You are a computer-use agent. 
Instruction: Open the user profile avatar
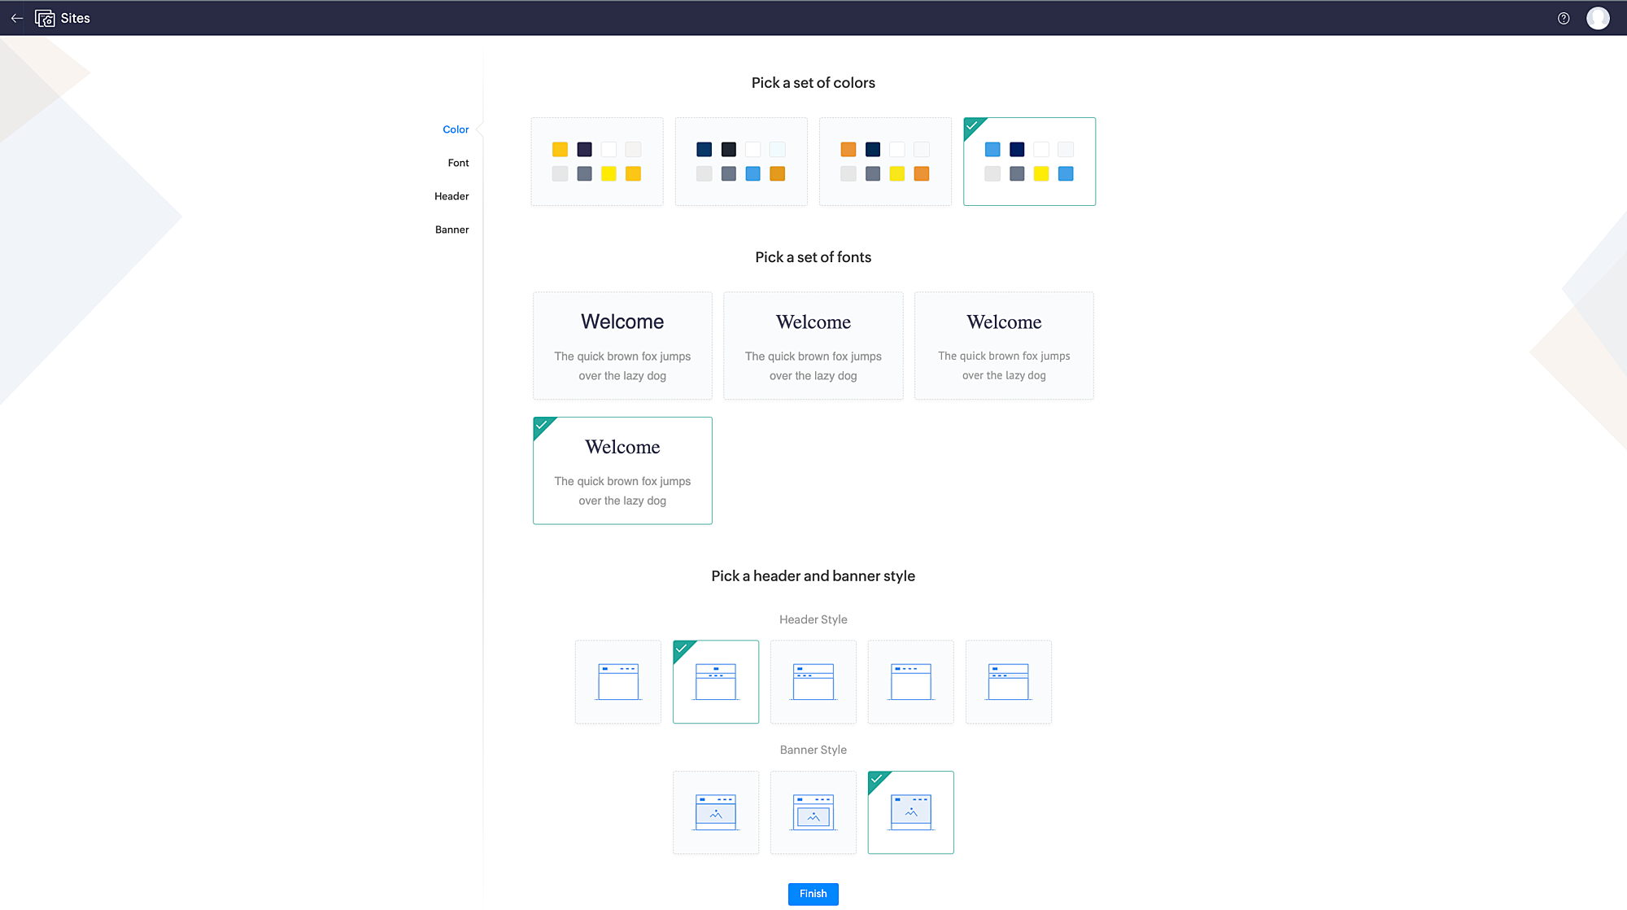pos(1598,18)
